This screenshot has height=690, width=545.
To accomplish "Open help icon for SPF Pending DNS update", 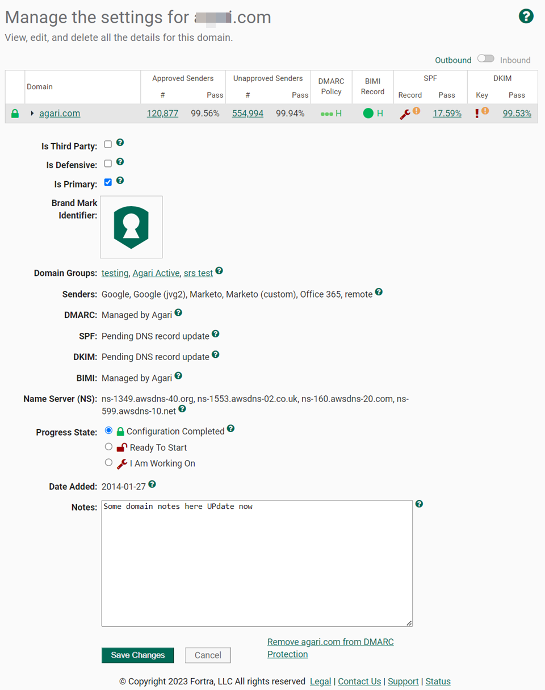I will click(x=215, y=334).
